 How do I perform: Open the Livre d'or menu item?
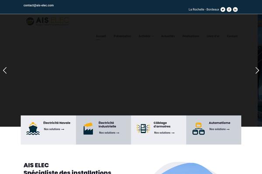pos(213,36)
